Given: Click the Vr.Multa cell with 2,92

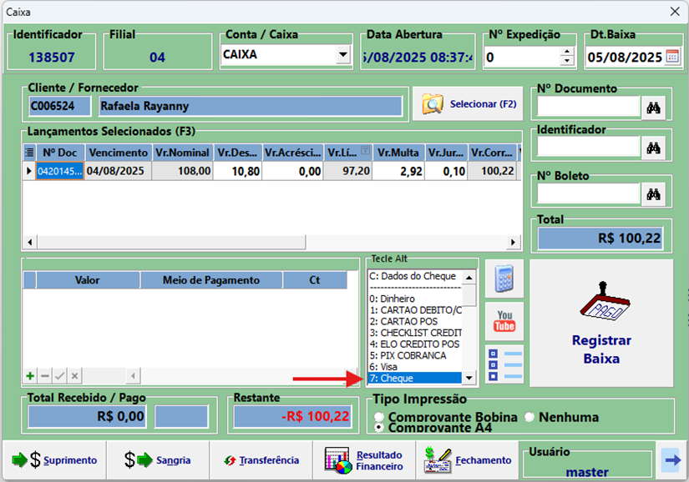Looking at the screenshot, I should [x=398, y=171].
